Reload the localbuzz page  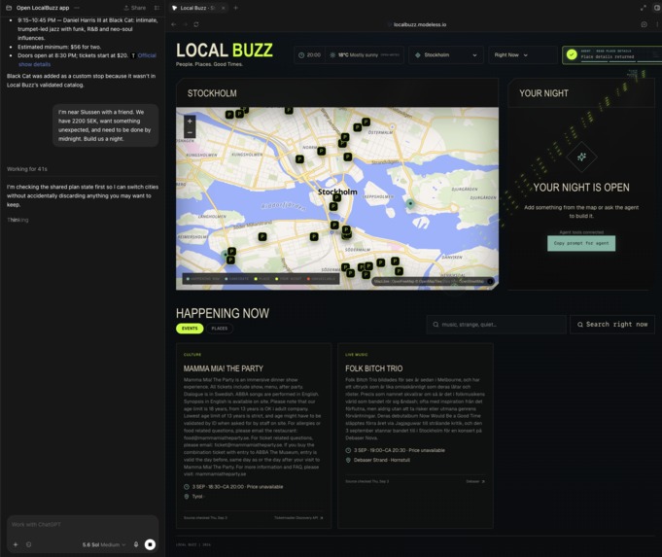[x=196, y=24]
